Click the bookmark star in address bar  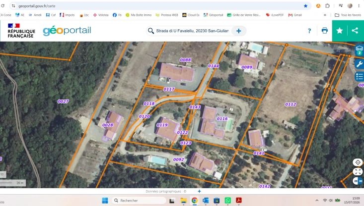click(x=305, y=6)
